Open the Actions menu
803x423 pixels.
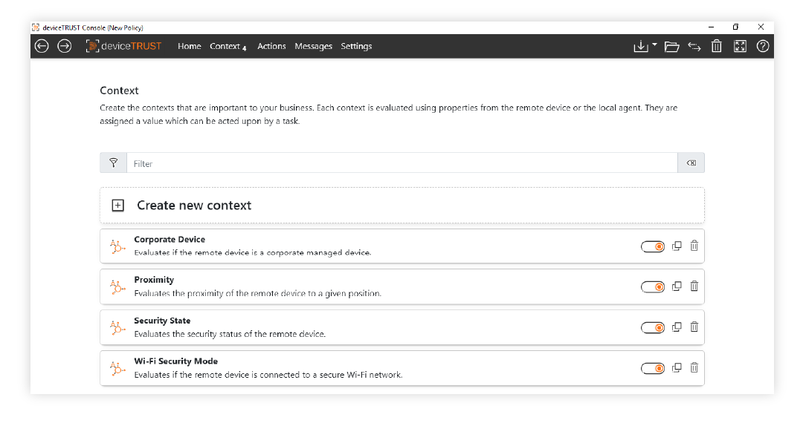pyautogui.click(x=271, y=46)
